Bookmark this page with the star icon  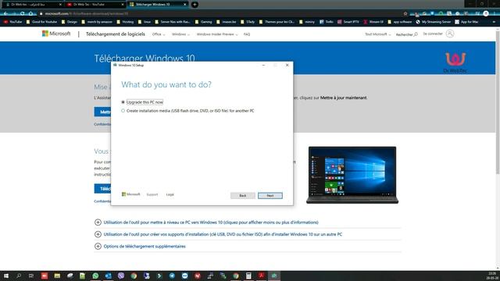[x=405, y=14]
